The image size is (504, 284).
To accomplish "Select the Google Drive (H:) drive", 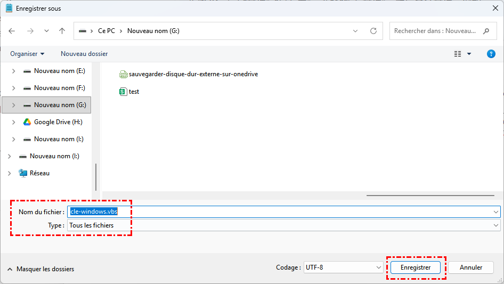I will 58,122.
